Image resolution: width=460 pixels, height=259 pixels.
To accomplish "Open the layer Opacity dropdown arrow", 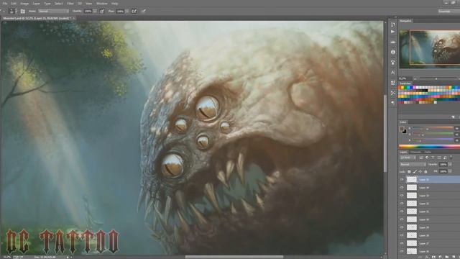I will pyautogui.click(x=450, y=165).
